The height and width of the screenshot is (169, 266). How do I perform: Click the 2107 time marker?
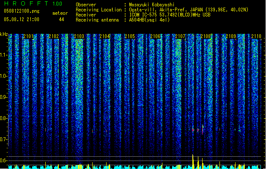pos(180,36)
